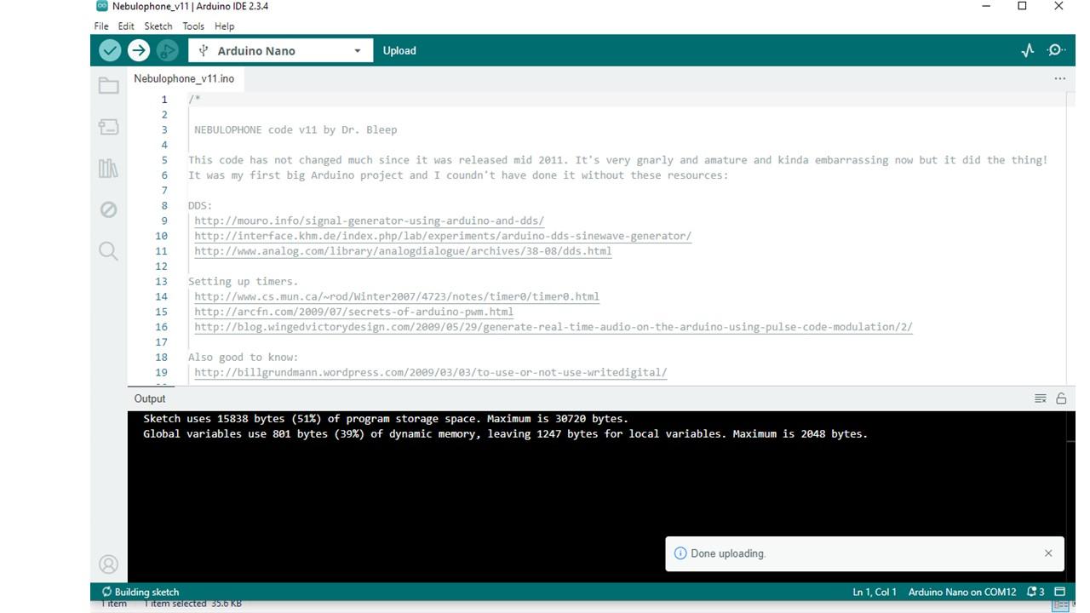Open the Serial Plotter
Screen dimensions: 1090x613
[x=1028, y=50]
